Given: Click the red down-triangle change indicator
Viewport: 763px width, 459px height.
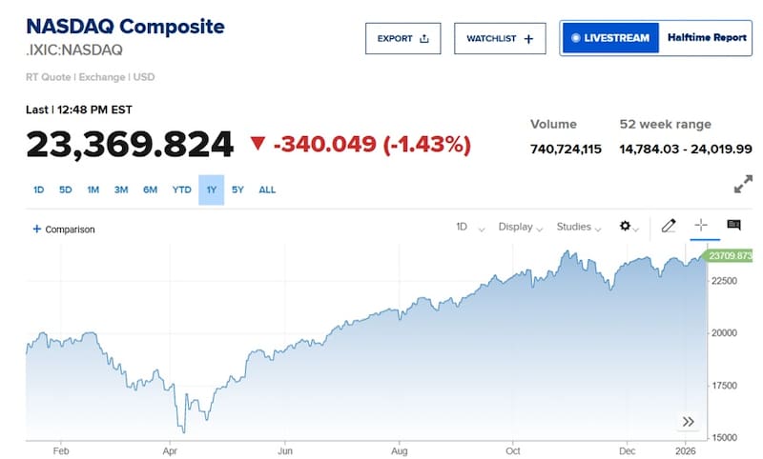Looking at the screenshot, I should tap(258, 145).
